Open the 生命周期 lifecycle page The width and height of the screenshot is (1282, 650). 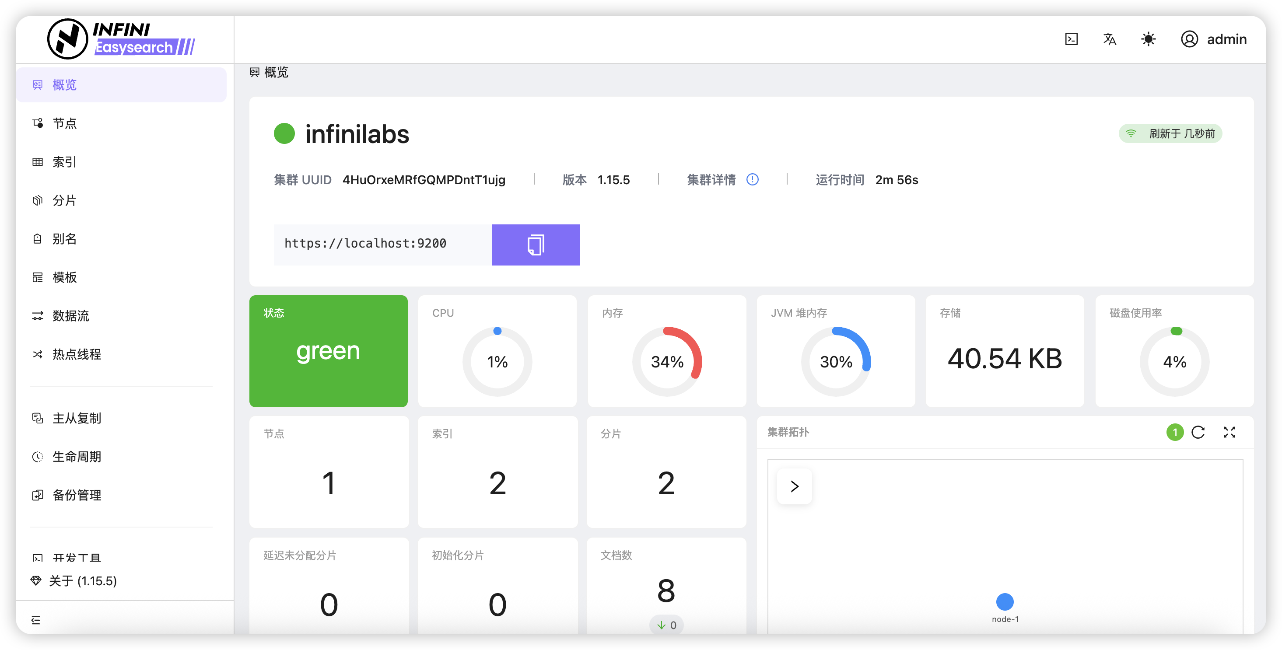[121, 456]
